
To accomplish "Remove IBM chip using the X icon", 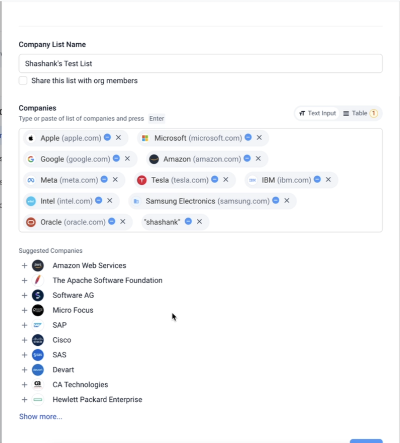I will point(328,179).
